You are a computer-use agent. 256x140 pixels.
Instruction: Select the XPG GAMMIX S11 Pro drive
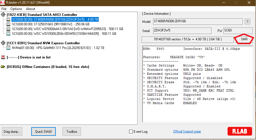point(58,48)
